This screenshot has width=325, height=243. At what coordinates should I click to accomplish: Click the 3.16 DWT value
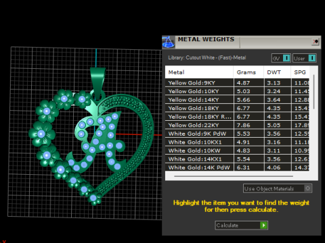tap(274, 142)
